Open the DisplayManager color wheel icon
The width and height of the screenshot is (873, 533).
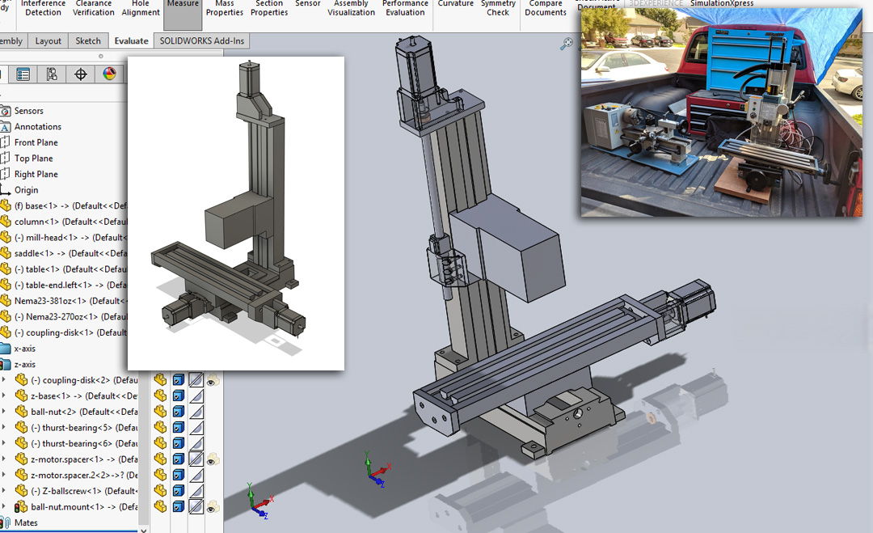click(x=110, y=74)
